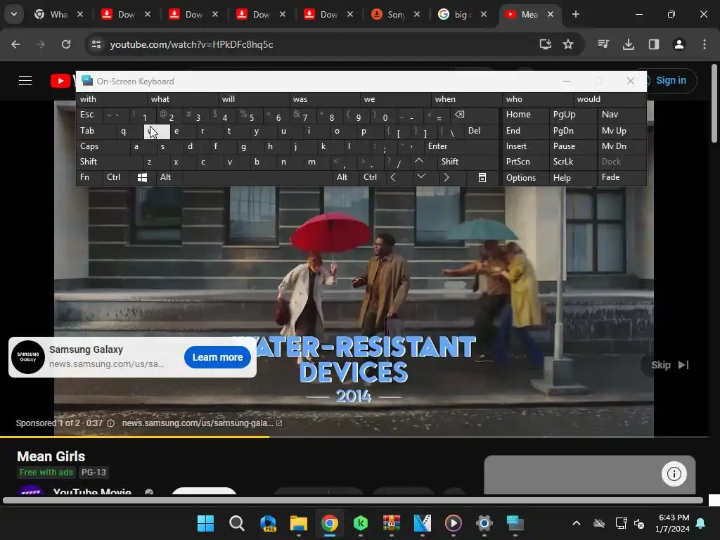
Task: Open the Chrome profile icon
Action: (679, 44)
